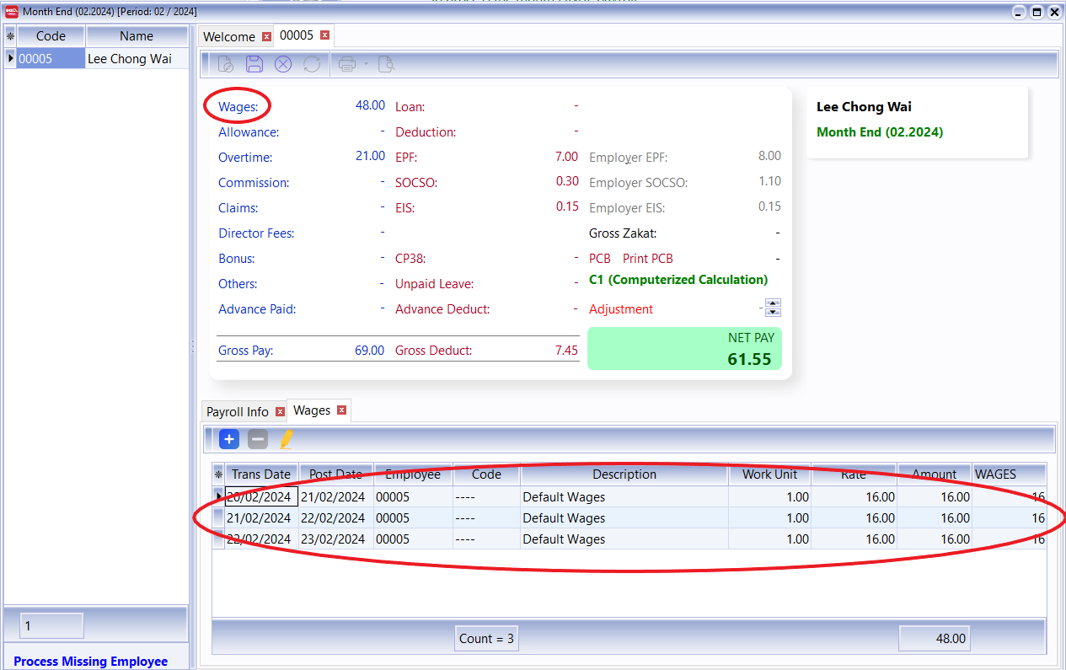Click the Save icon in the toolbar
Screen dimensions: 1066x670
click(x=254, y=64)
